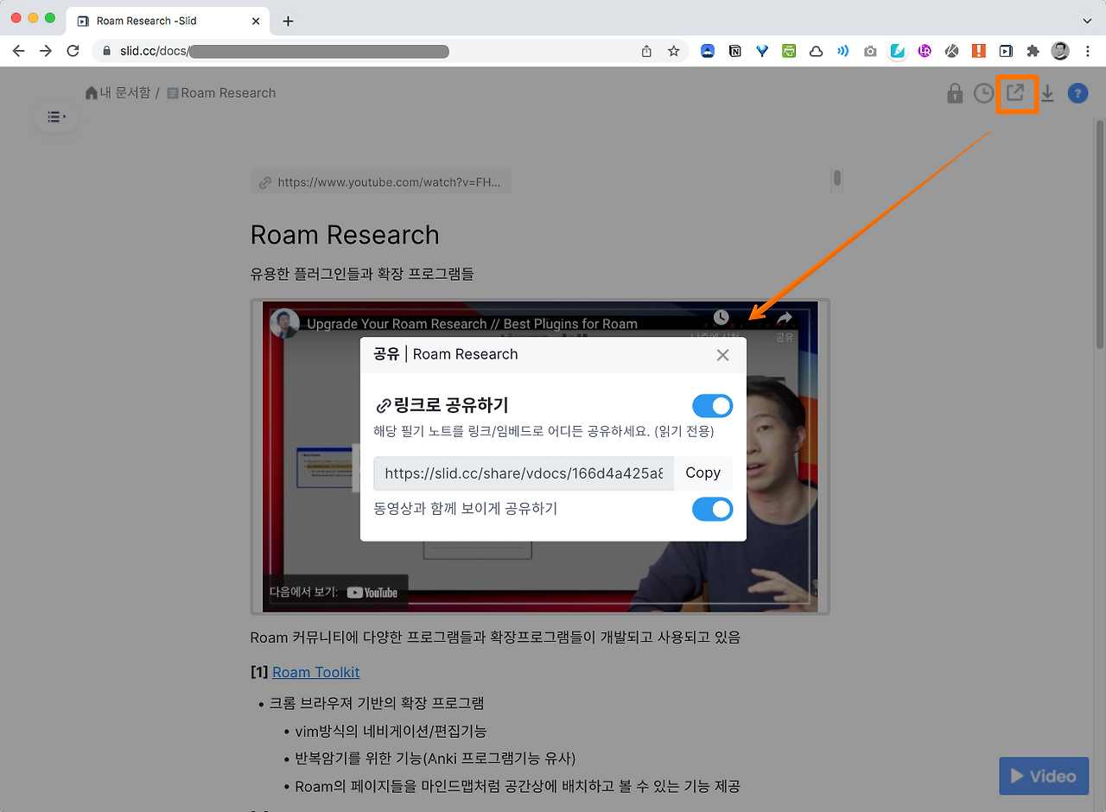Open the Slid extension icon
Image resolution: width=1106 pixels, height=812 pixels.
1006,51
